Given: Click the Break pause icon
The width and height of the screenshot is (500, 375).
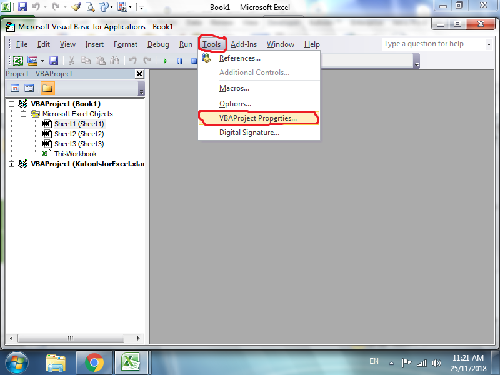Looking at the screenshot, I should (x=179, y=61).
